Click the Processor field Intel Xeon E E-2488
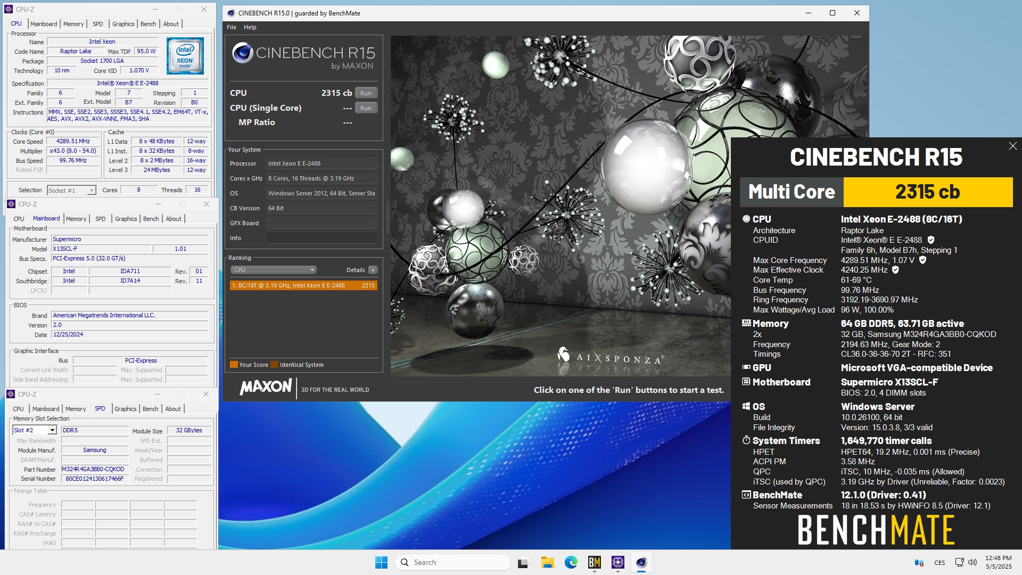Viewport: 1022px width, 575px height. [x=322, y=163]
